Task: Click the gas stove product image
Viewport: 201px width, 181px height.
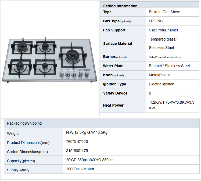Action: tap(50, 60)
